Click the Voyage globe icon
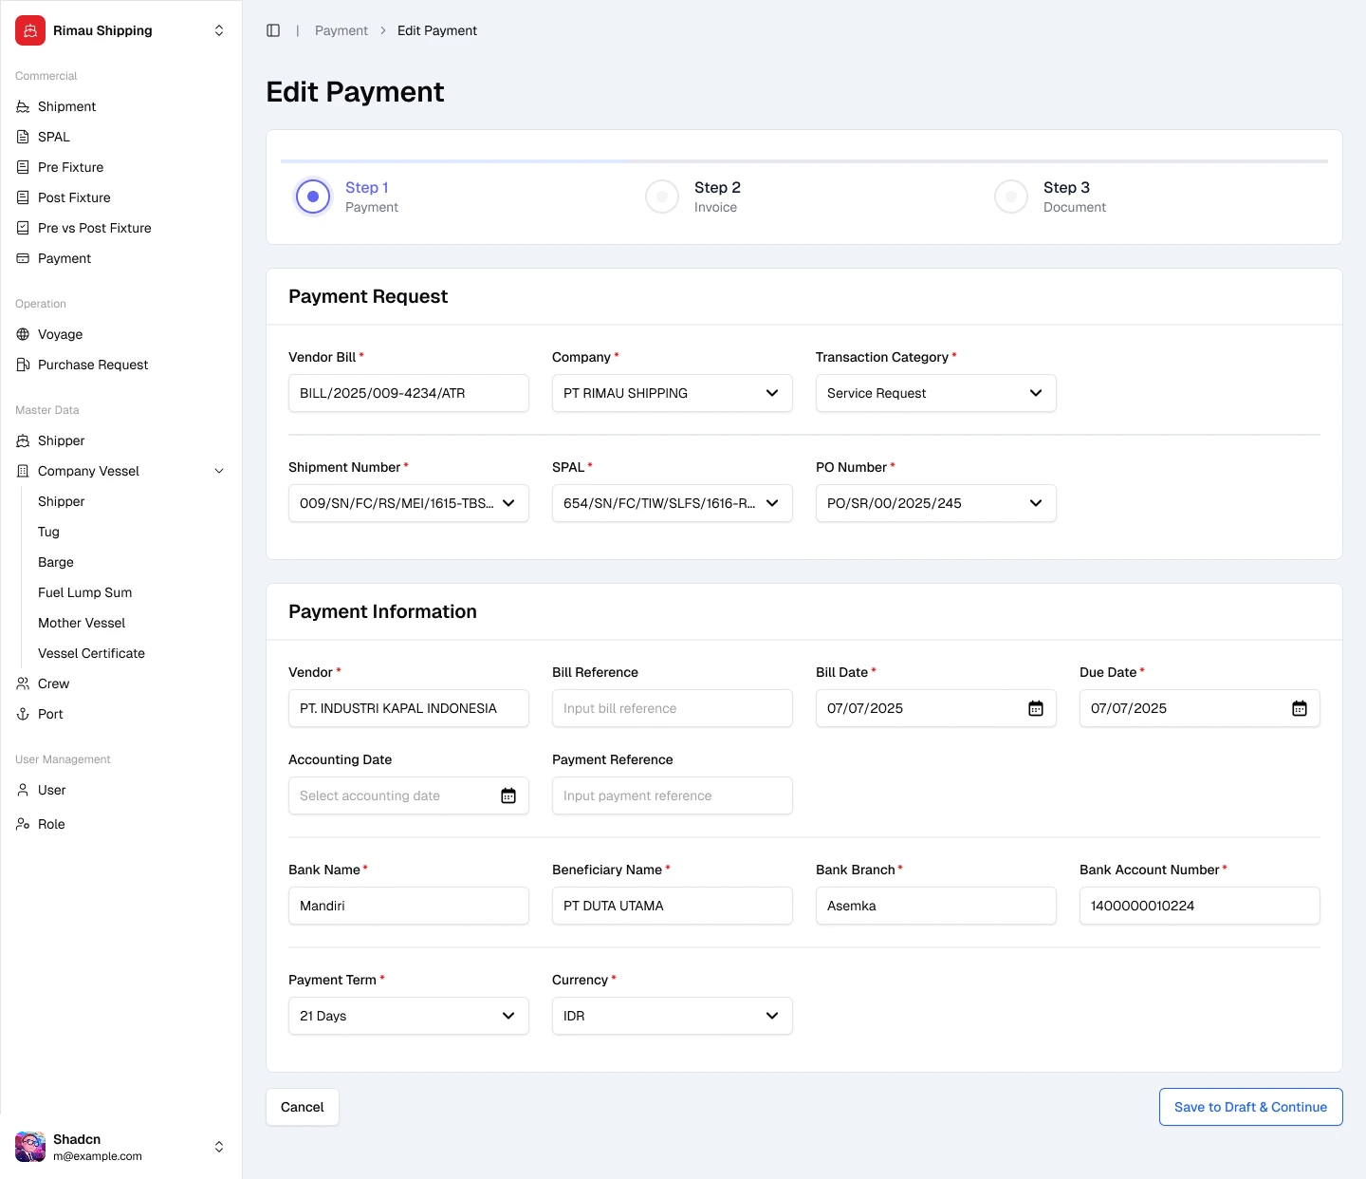1366x1179 pixels. tap(23, 334)
